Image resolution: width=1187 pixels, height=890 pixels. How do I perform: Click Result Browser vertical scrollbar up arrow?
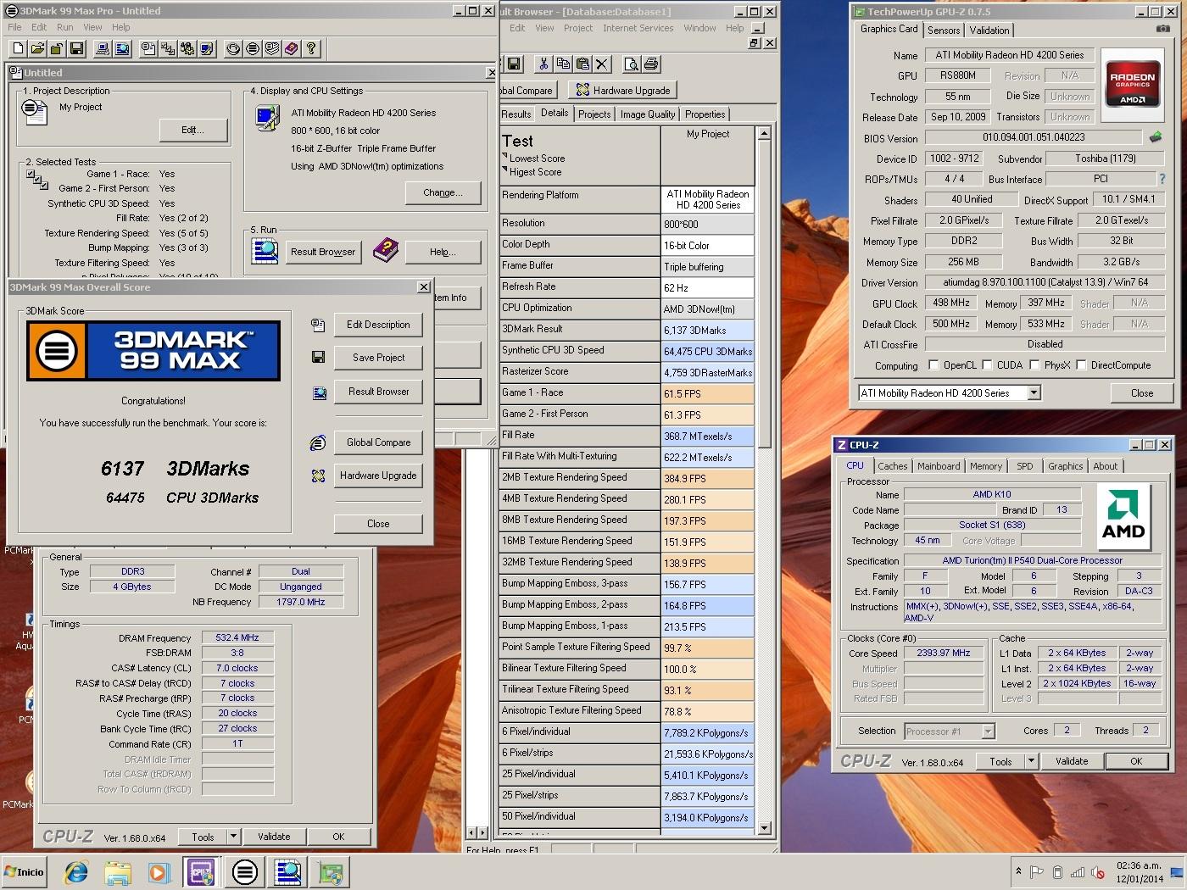coord(764,133)
